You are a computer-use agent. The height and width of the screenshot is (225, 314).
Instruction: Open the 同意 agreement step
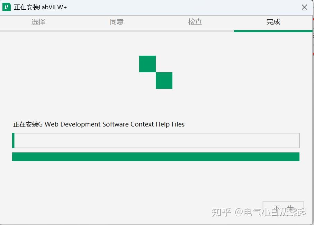click(x=116, y=21)
